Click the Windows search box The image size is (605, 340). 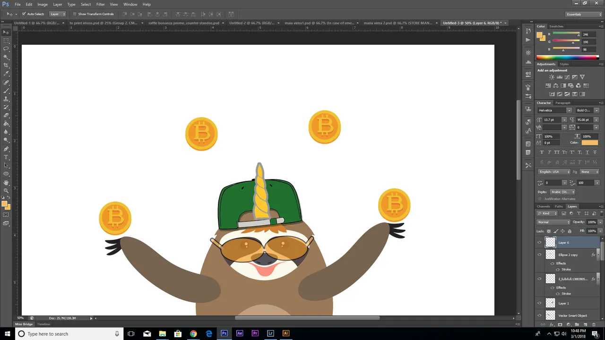click(x=69, y=334)
